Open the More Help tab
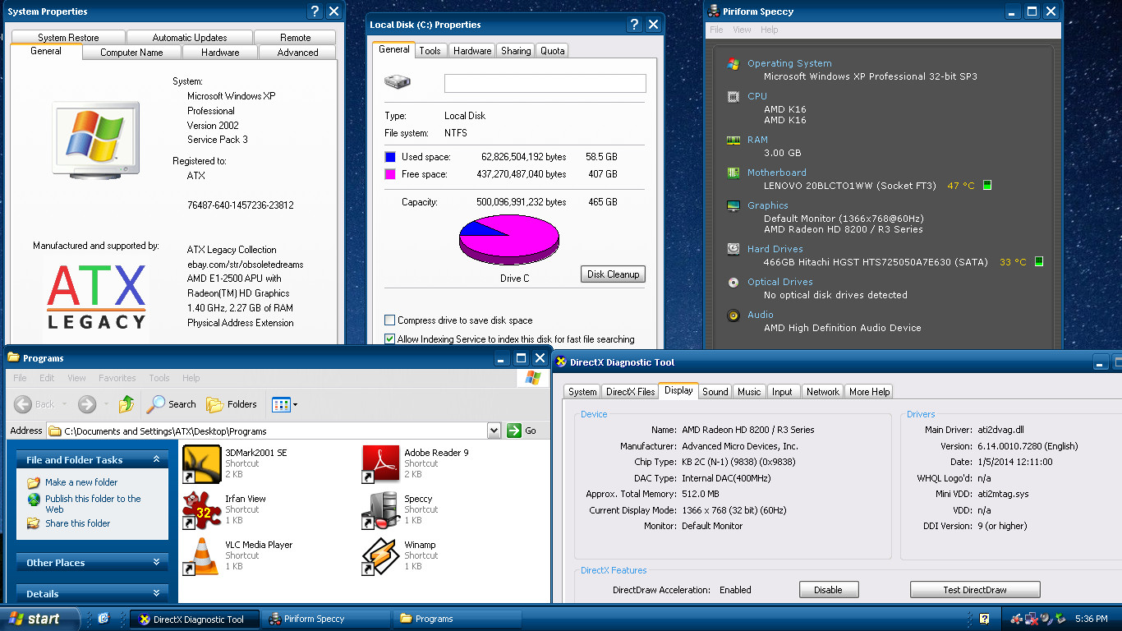 point(870,391)
